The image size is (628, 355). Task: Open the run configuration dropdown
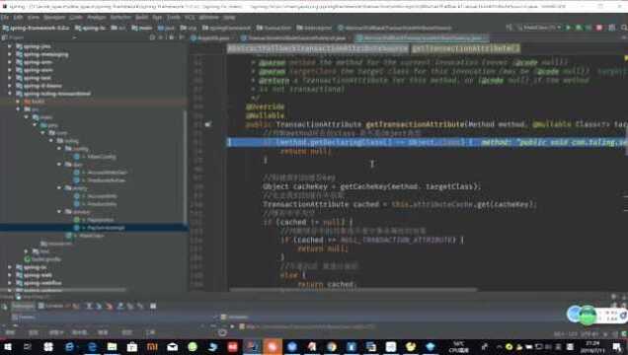[539, 28]
